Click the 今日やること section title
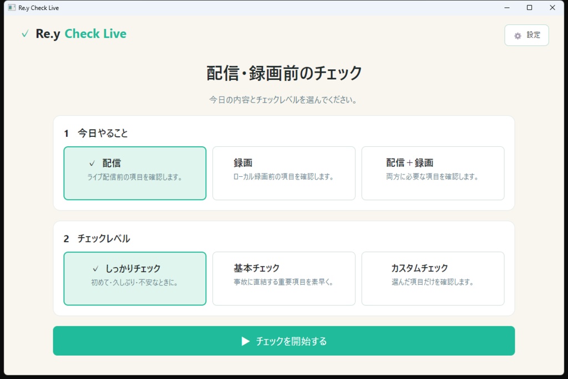The image size is (568, 379). pos(103,133)
